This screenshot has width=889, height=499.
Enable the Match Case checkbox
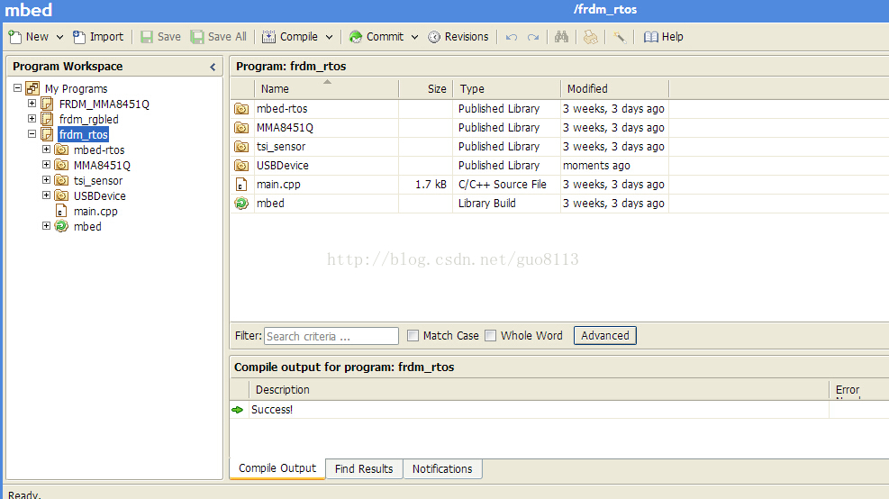click(413, 336)
